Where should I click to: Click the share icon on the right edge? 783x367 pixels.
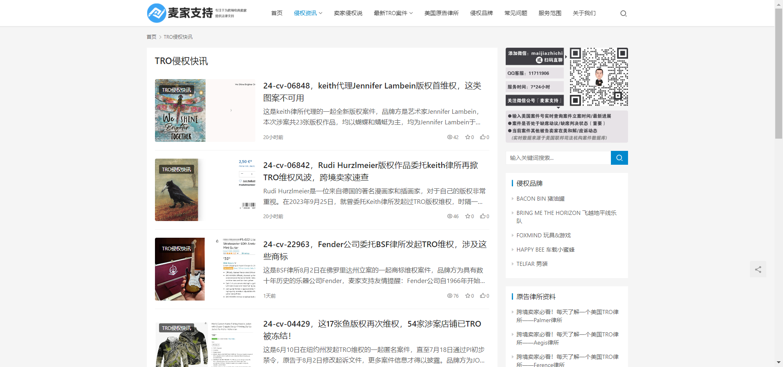(x=758, y=270)
